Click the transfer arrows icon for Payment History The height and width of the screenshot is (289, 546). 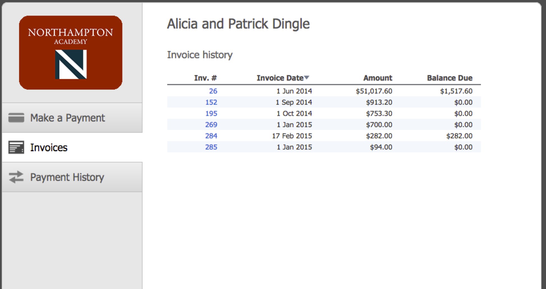point(16,177)
